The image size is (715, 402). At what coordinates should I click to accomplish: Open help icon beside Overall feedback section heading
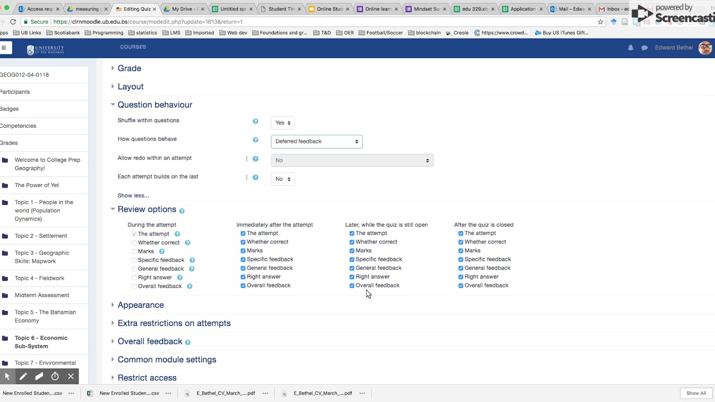(188, 342)
